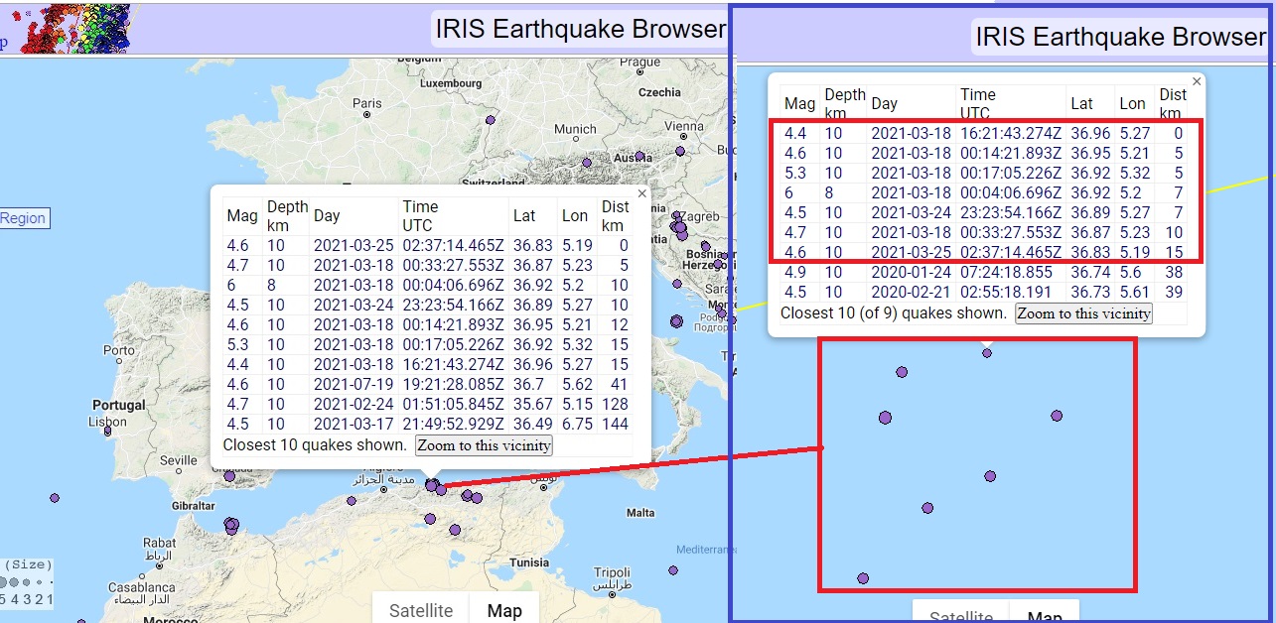Select the 2020-02-21 quake row in right popup
Screen dimensions: 1276x623
[x=984, y=292]
